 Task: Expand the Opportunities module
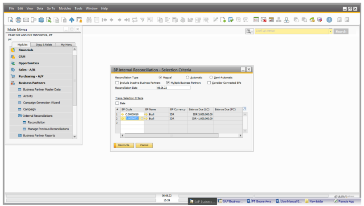(29, 63)
